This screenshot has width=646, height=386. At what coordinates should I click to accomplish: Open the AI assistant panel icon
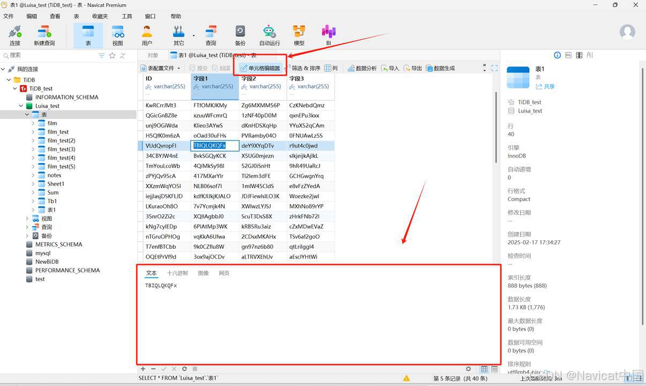pyautogui.click(x=590, y=55)
